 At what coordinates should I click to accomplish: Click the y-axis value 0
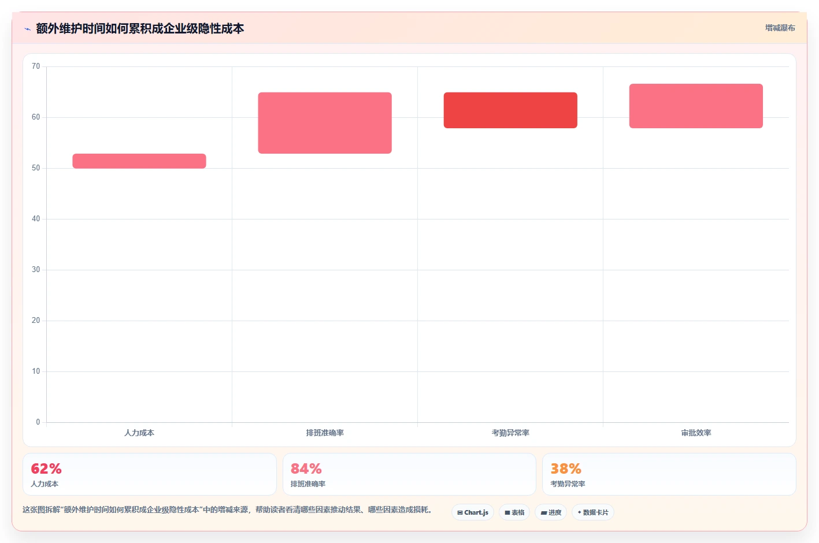coord(38,422)
